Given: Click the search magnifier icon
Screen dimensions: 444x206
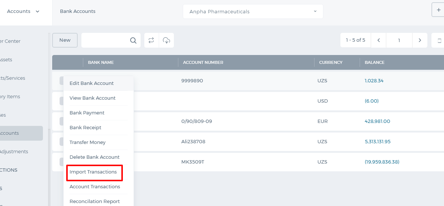Looking at the screenshot, I should [x=133, y=41].
